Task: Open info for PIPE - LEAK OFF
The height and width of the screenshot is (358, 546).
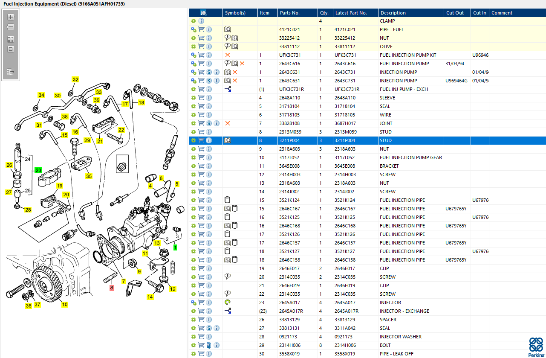Action: click(209, 354)
